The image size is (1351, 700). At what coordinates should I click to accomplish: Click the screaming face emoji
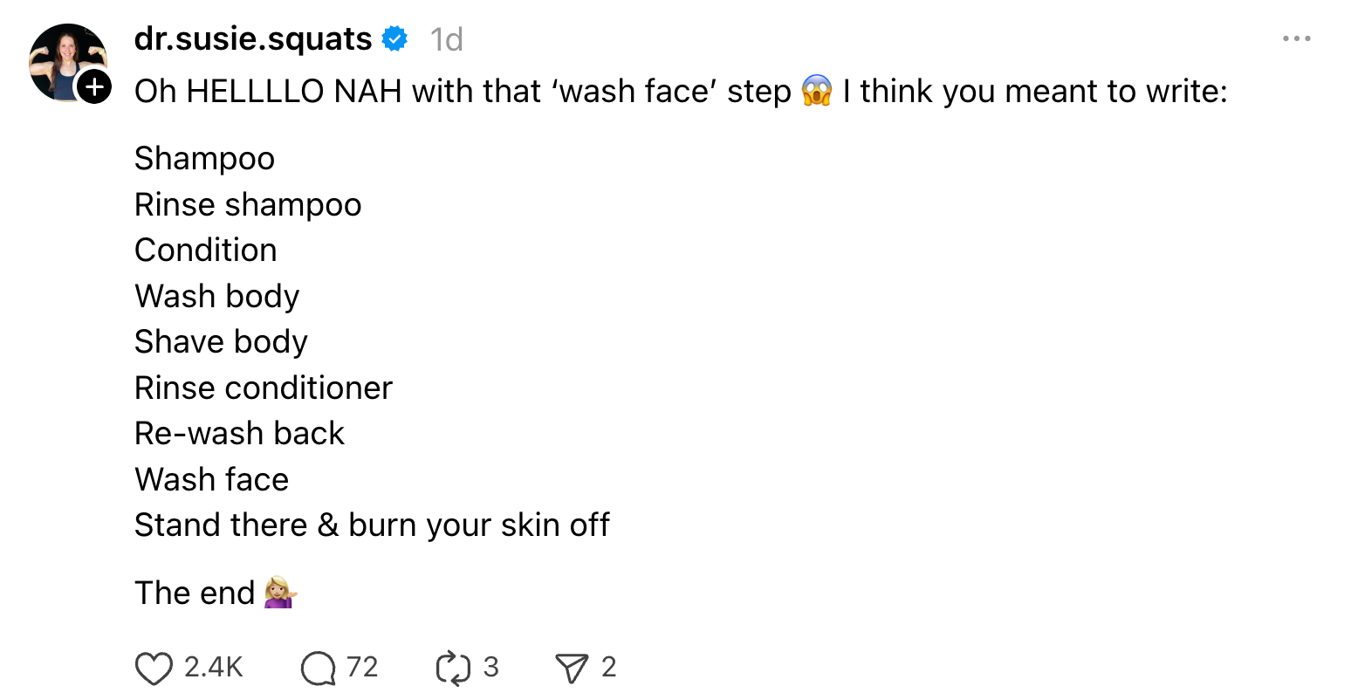pos(817,91)
